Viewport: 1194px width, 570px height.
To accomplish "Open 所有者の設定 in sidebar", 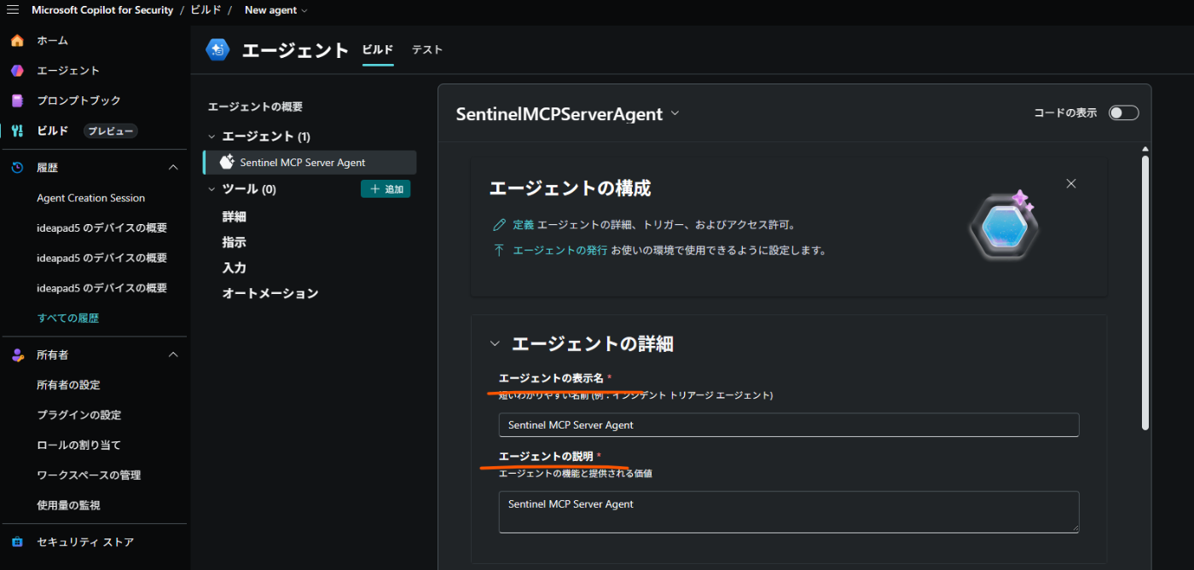I will [x=68, y=385].
